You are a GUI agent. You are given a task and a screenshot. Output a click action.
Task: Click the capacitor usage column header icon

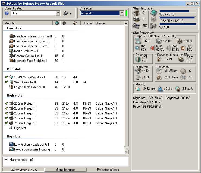[x=75, y=23]
